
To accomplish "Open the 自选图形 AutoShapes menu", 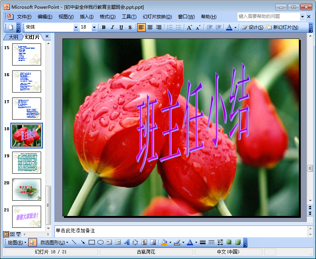I will click(x=54, y=243).
